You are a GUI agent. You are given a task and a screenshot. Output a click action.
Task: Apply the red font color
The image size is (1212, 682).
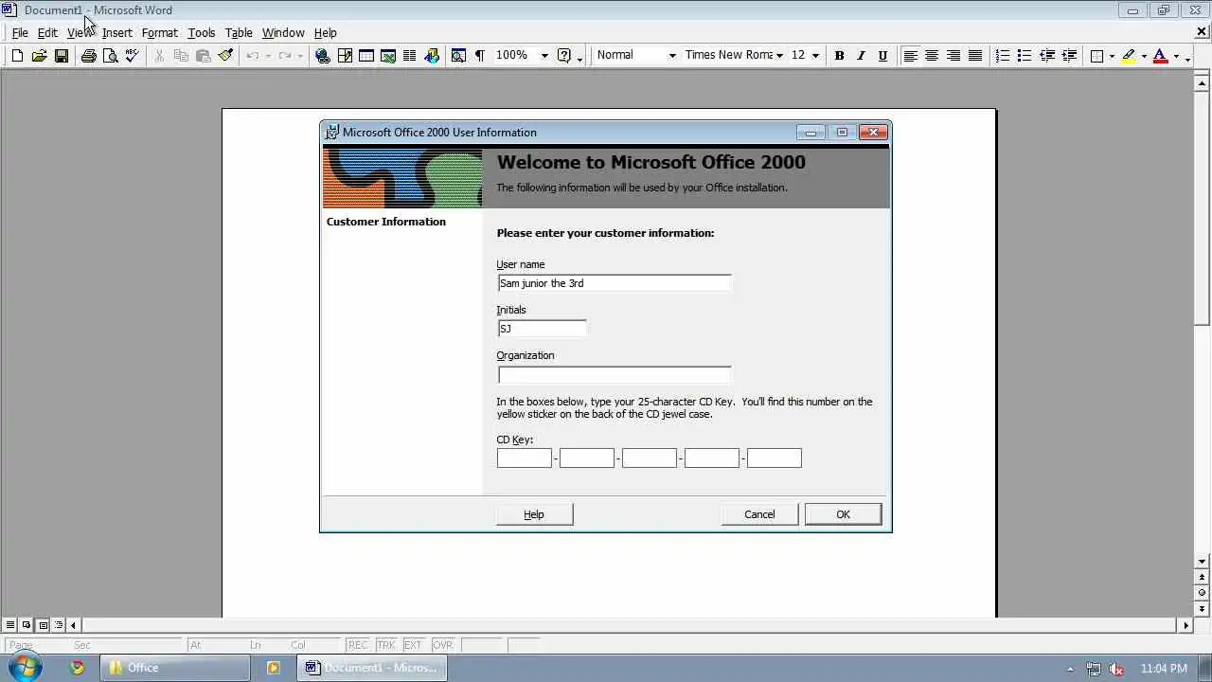click(1161, 56)
